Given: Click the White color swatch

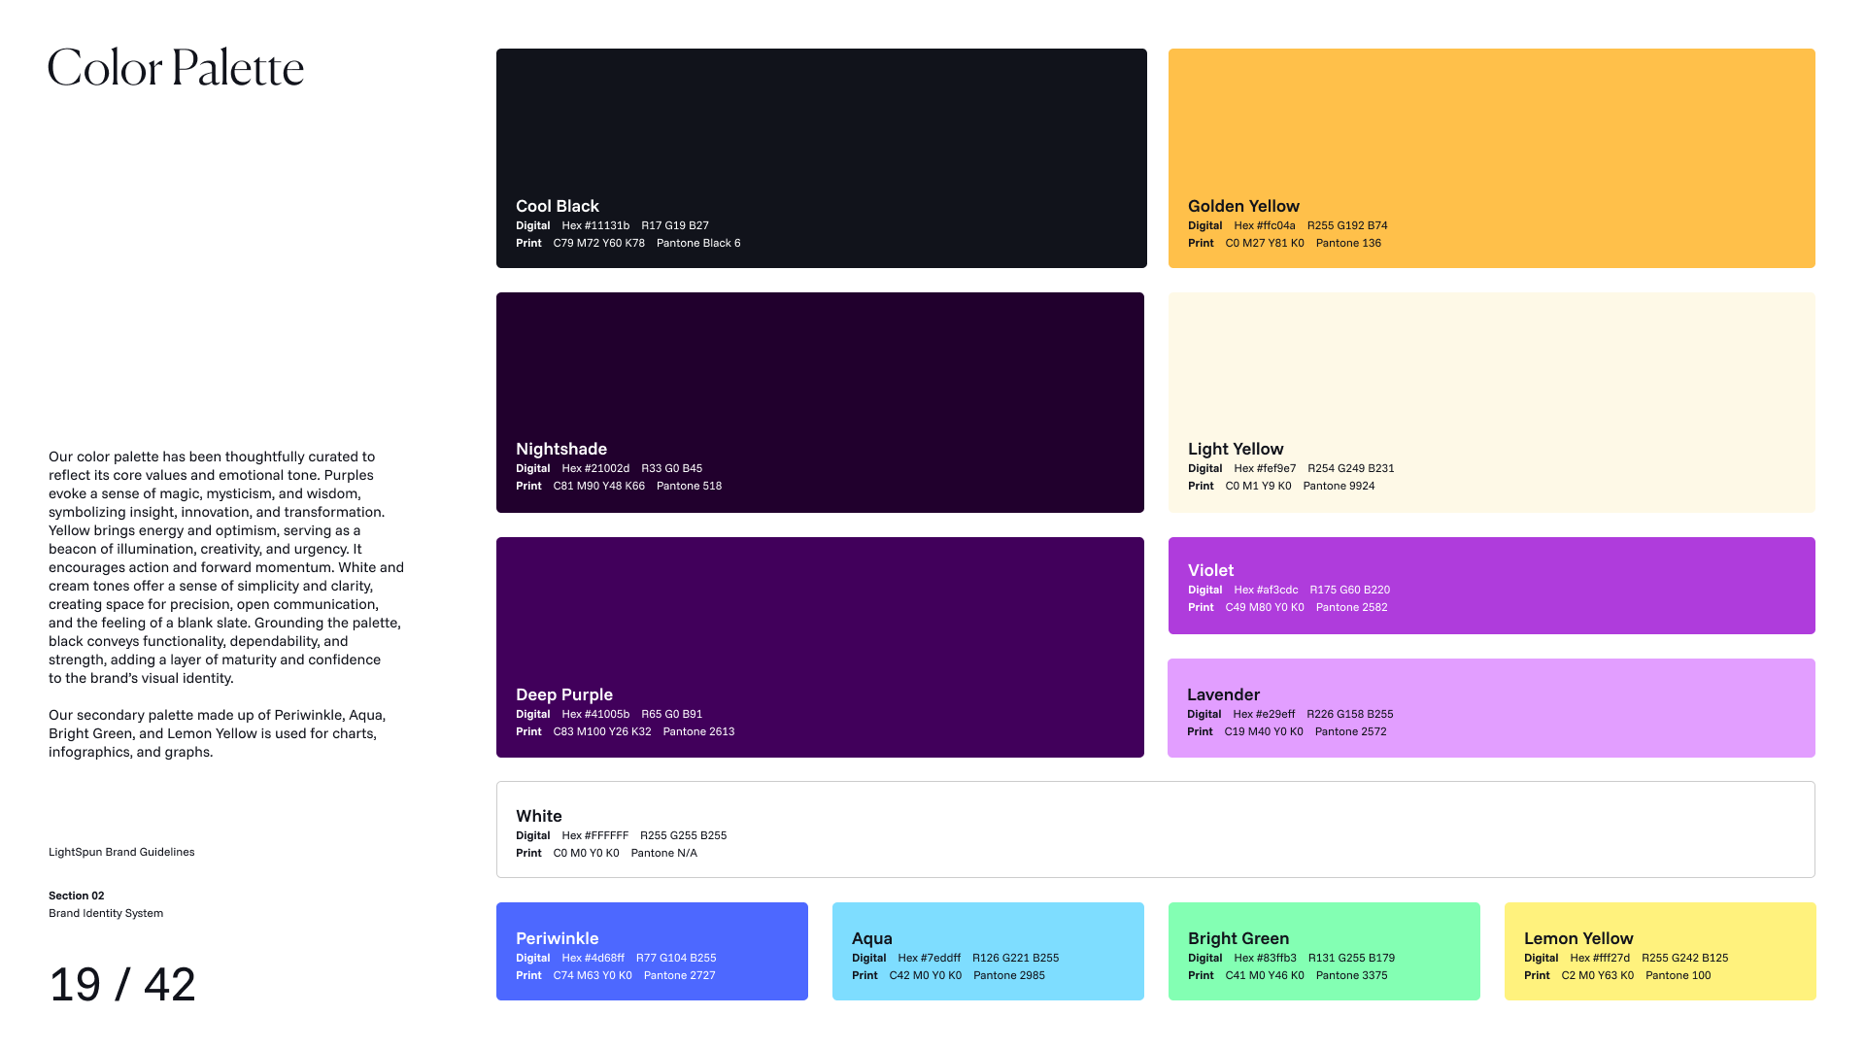Looking at the screenshot, I should [1155, 829].
